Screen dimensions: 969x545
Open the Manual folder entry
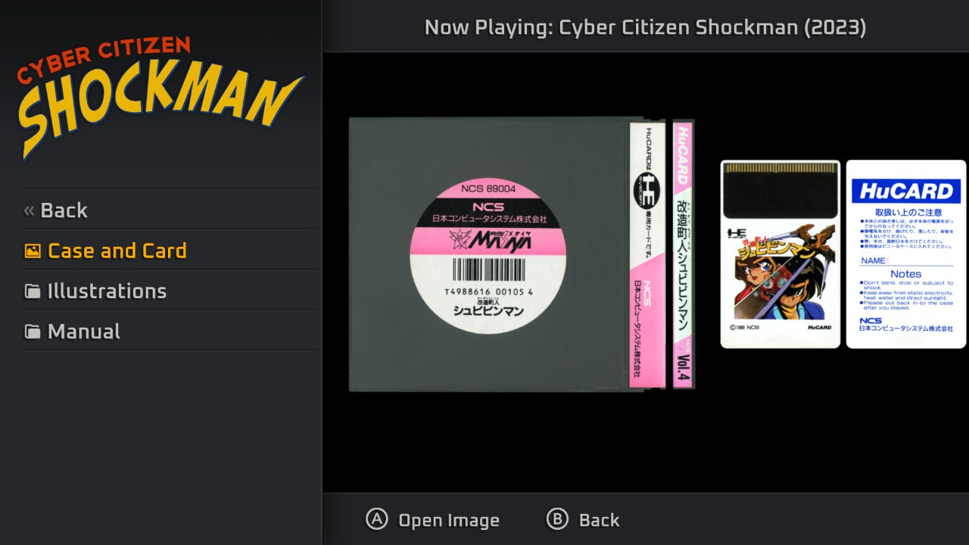169,331
